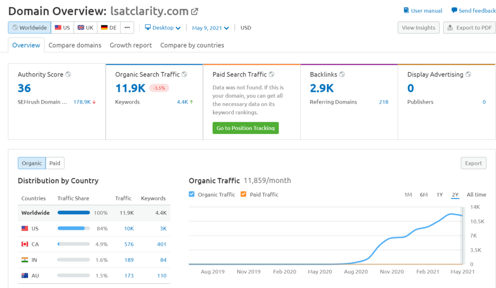Screen dimensions: 496x288
Task: Click info globe icon next to Authority Score
Action: 68,74
